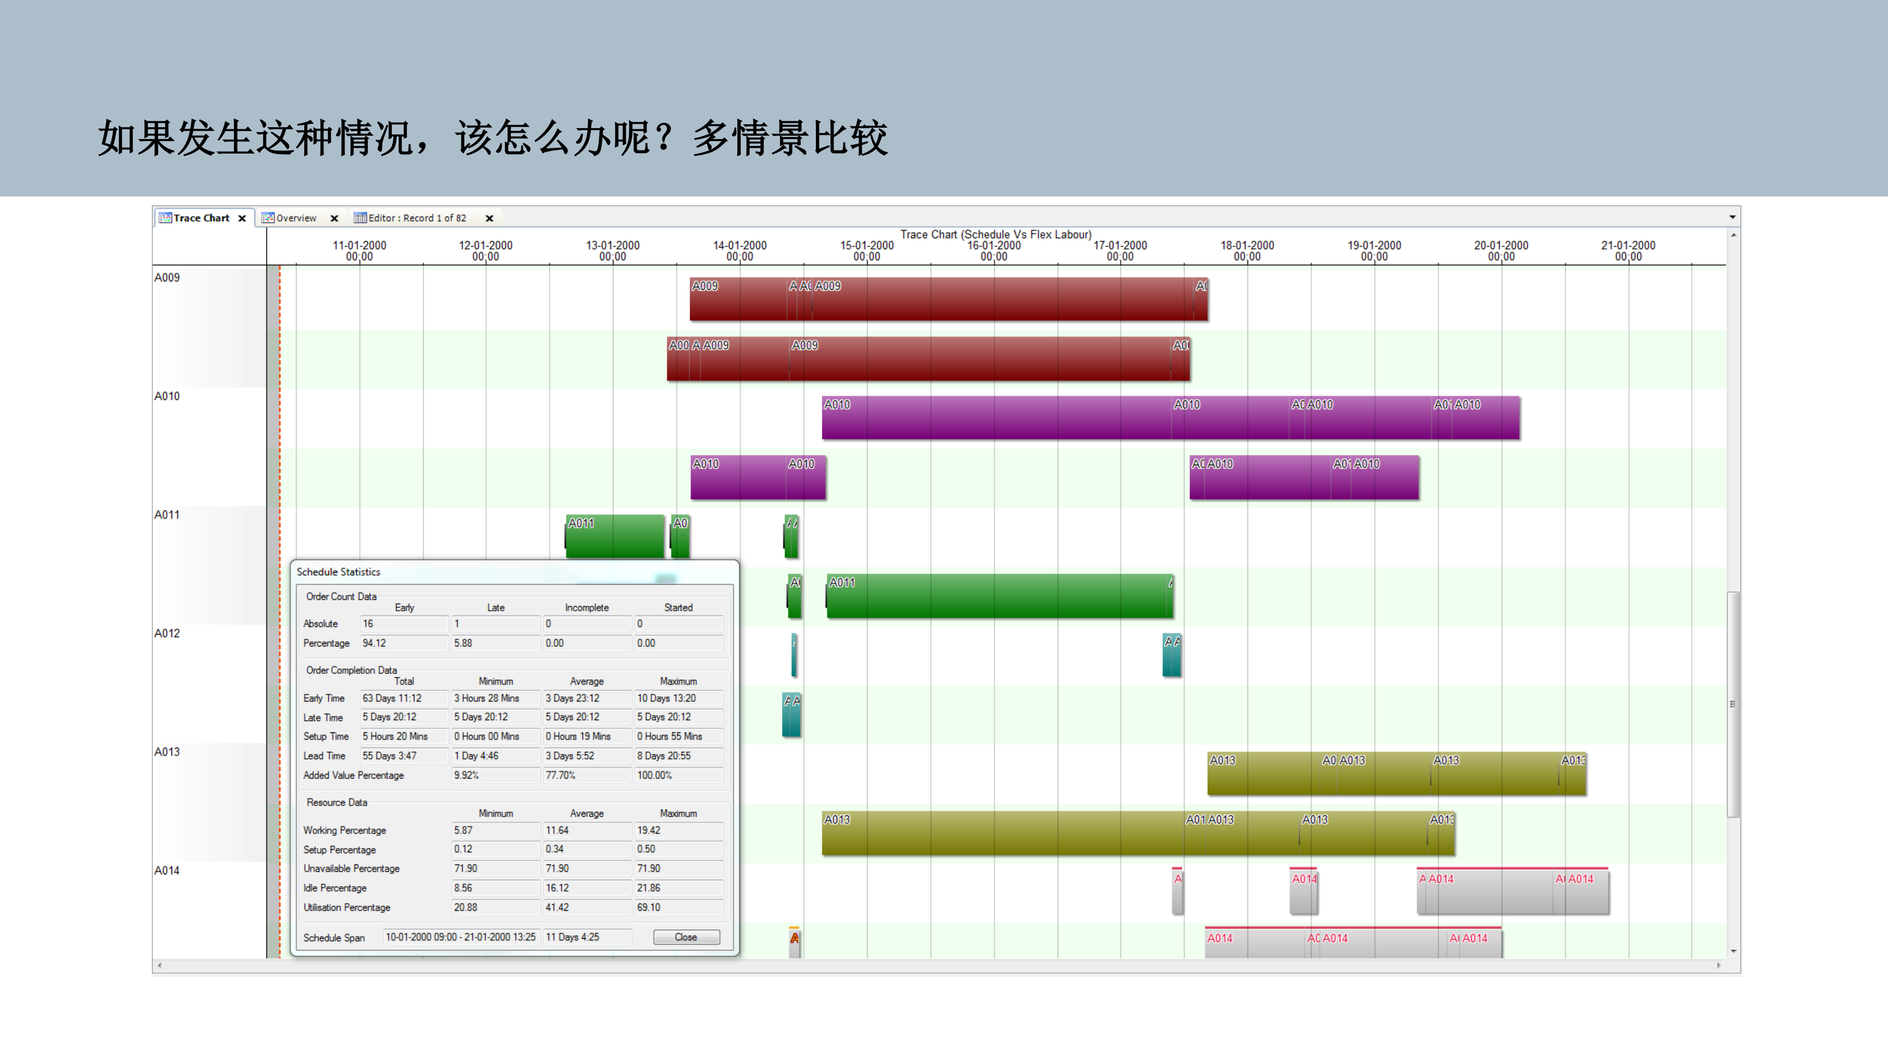
Task: Click the 21-01-2000 date header
Action: [1628, 251]
